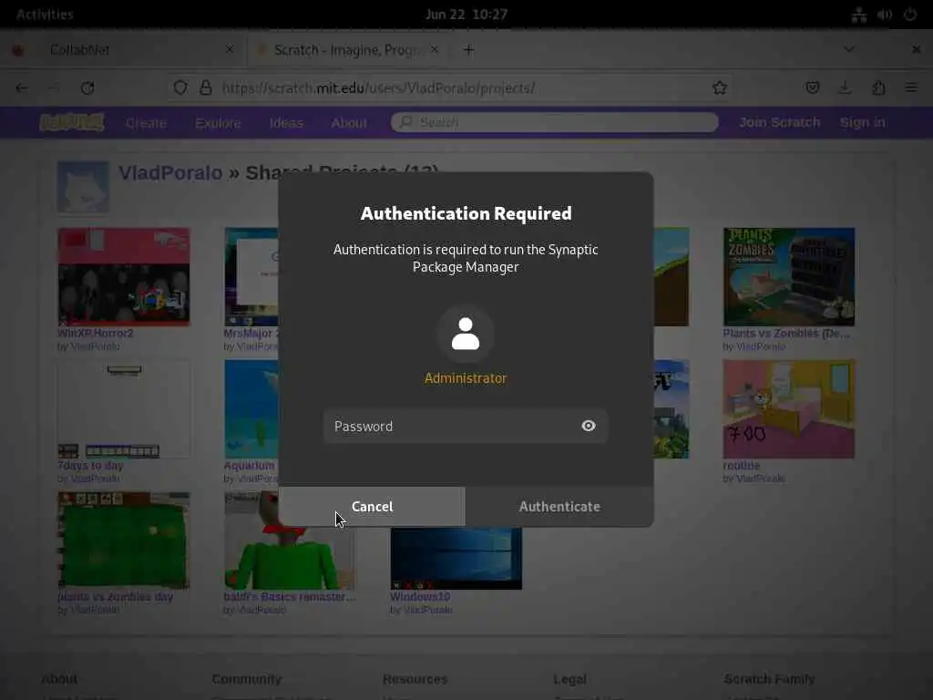Expand the list all tabs dropdown
This screenshot has width=933, height=700.
849,49
